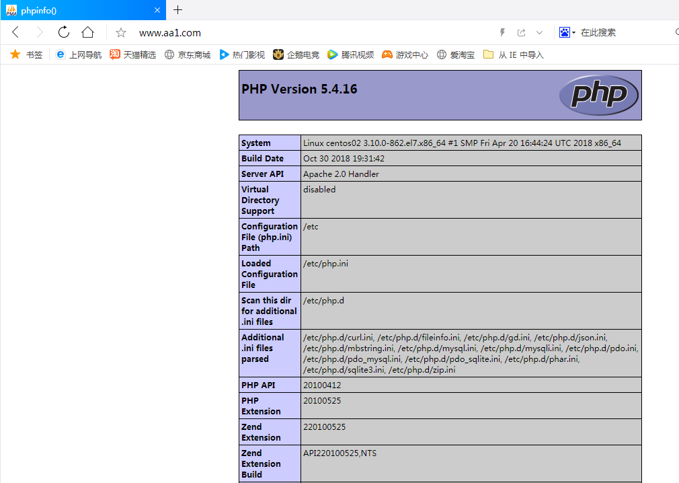Click the browser forward arrow

pos(40,32)
